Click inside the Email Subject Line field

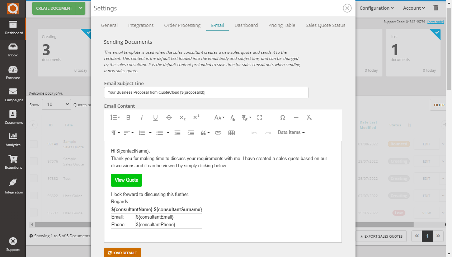pyautogui.click(x=206, y=92)
